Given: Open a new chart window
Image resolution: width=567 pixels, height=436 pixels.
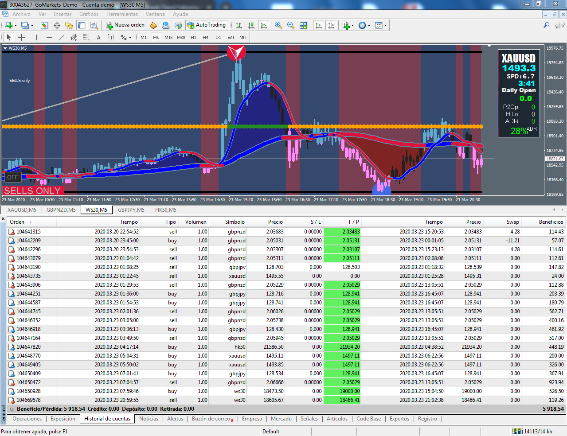Looking at the screenshot, I should (8, 25).
